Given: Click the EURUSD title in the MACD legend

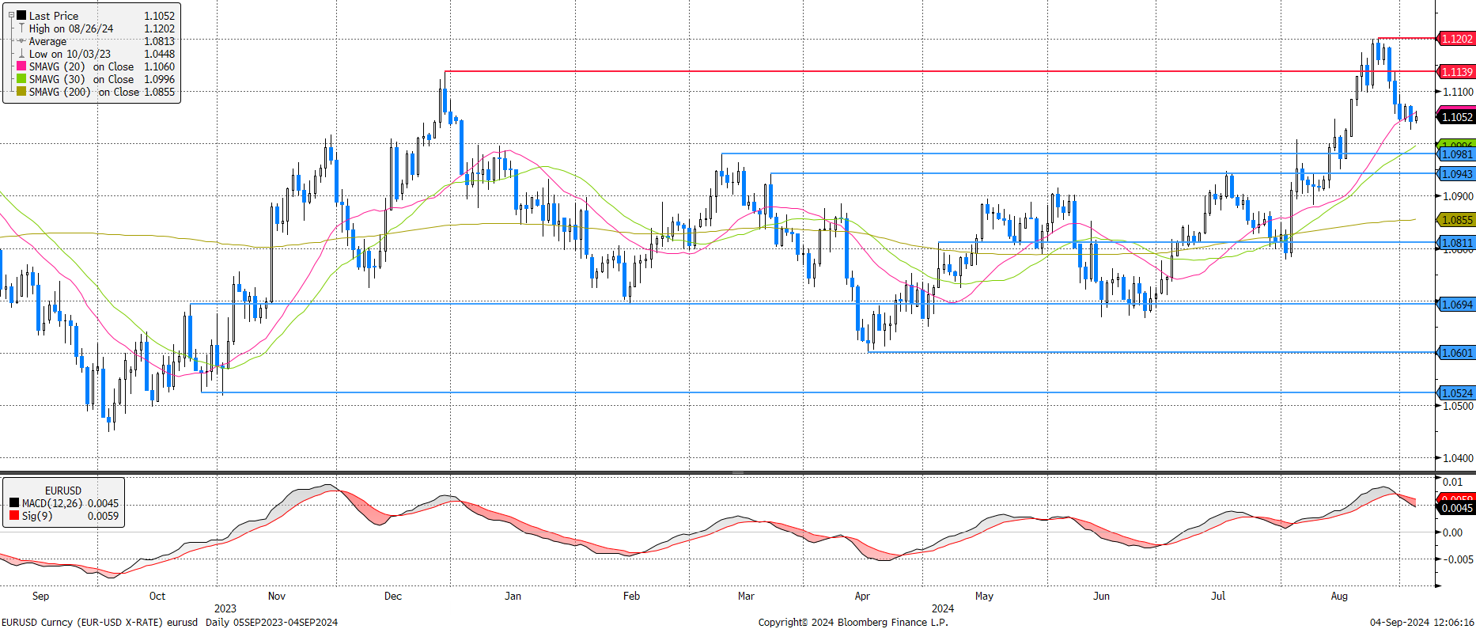Looking at the screenshot, I should [x=63, y=491].
